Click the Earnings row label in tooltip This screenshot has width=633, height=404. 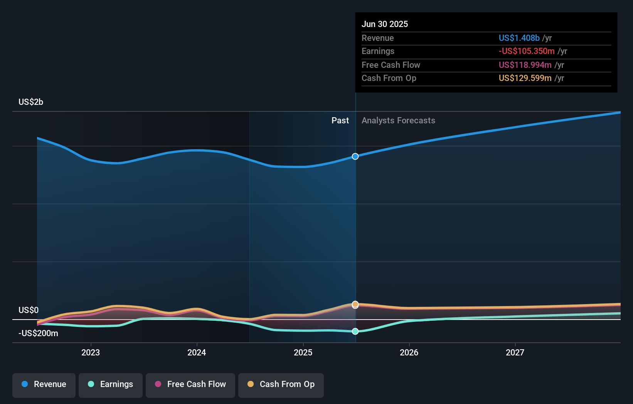coord(378,51)
